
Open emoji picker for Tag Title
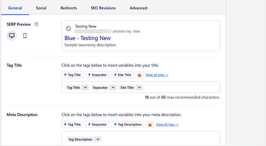click(139, 75)
